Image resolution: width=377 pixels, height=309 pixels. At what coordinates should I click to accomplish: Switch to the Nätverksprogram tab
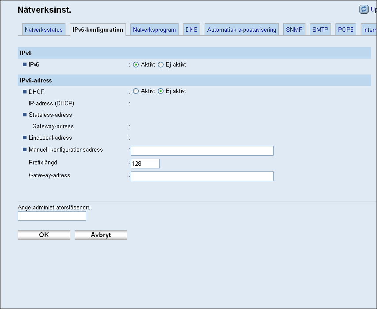pyautogui.click(x=154, y=30)
